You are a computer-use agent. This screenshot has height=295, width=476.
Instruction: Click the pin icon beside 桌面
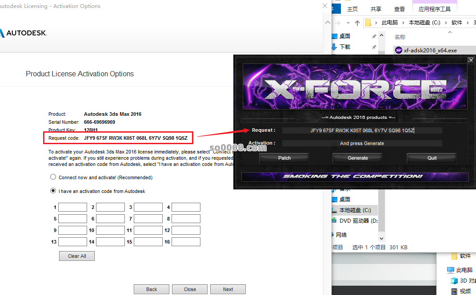tap(374, 36)
